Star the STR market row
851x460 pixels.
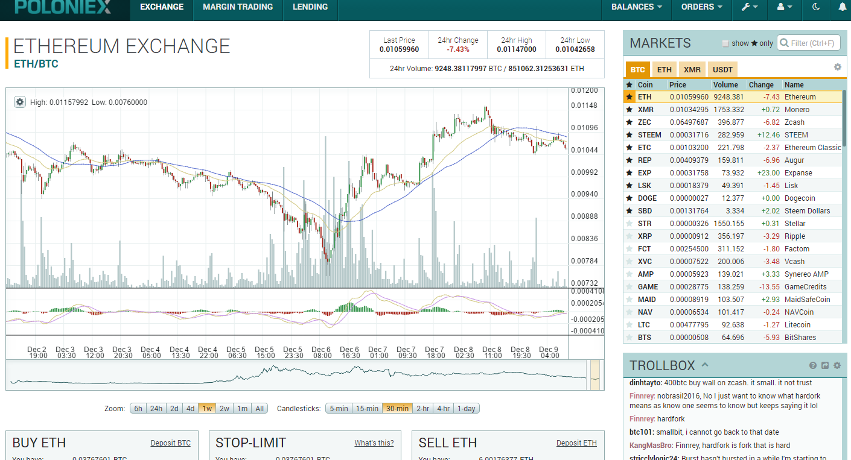(629, 224)
